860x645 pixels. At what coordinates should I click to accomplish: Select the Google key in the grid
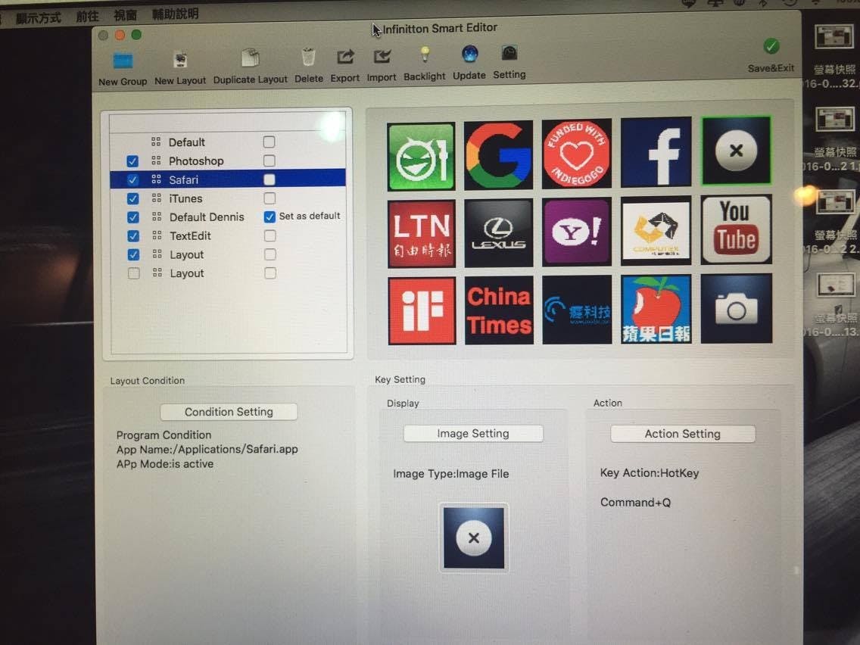tap(499, 155)
